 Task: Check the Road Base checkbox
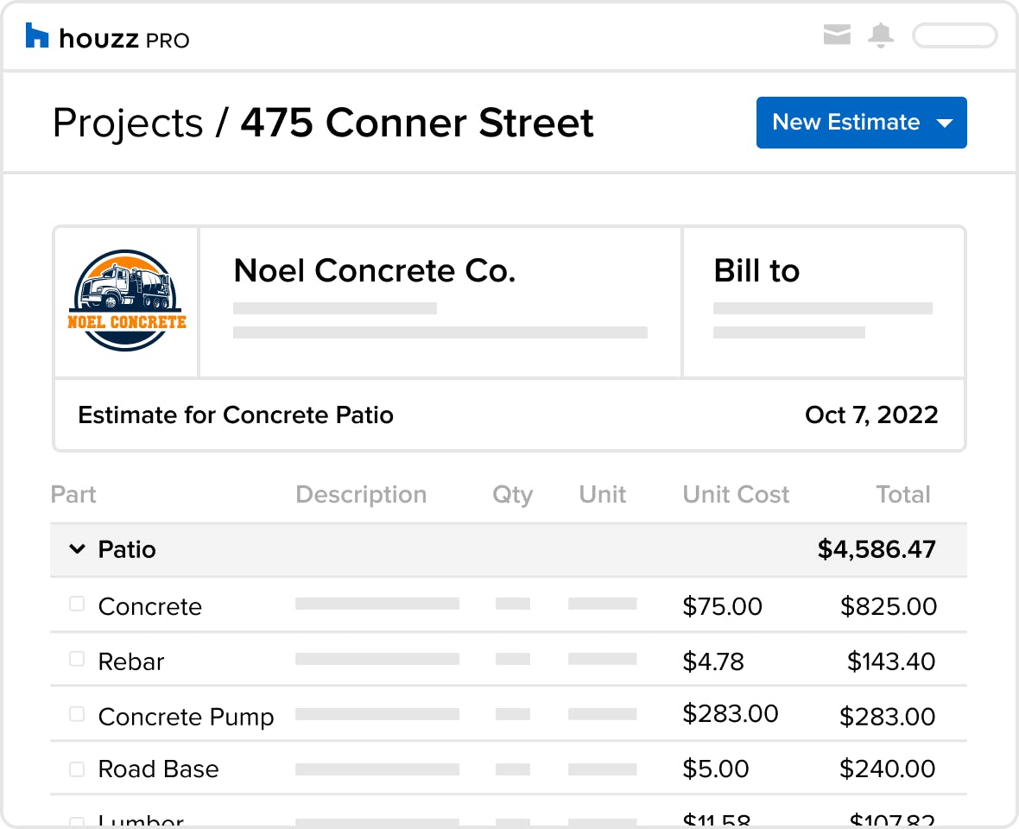pos(77,769)
